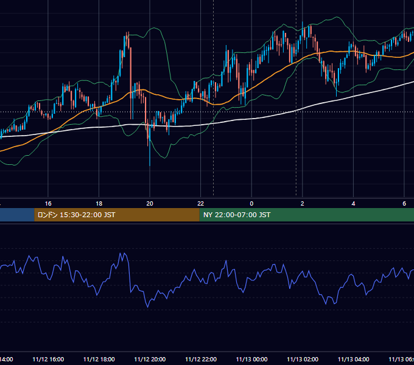
Task: Click the 16 hour label on price chart
Action: [x=48, y=204]
